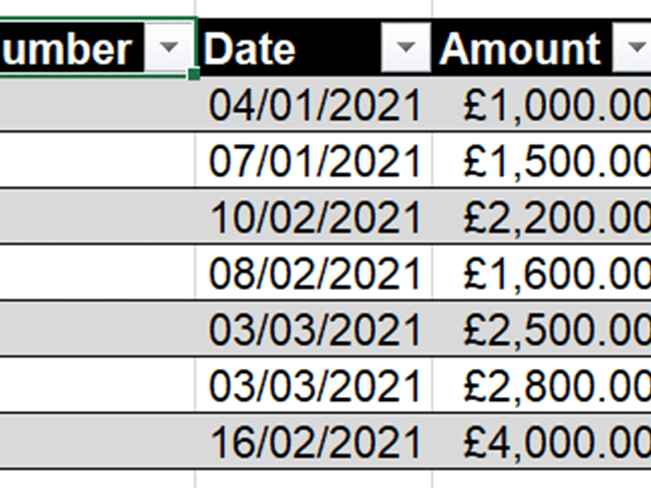651x488 pixels.
Task: Select the cell with date 07/01/2021
Action: click(314, 161)
